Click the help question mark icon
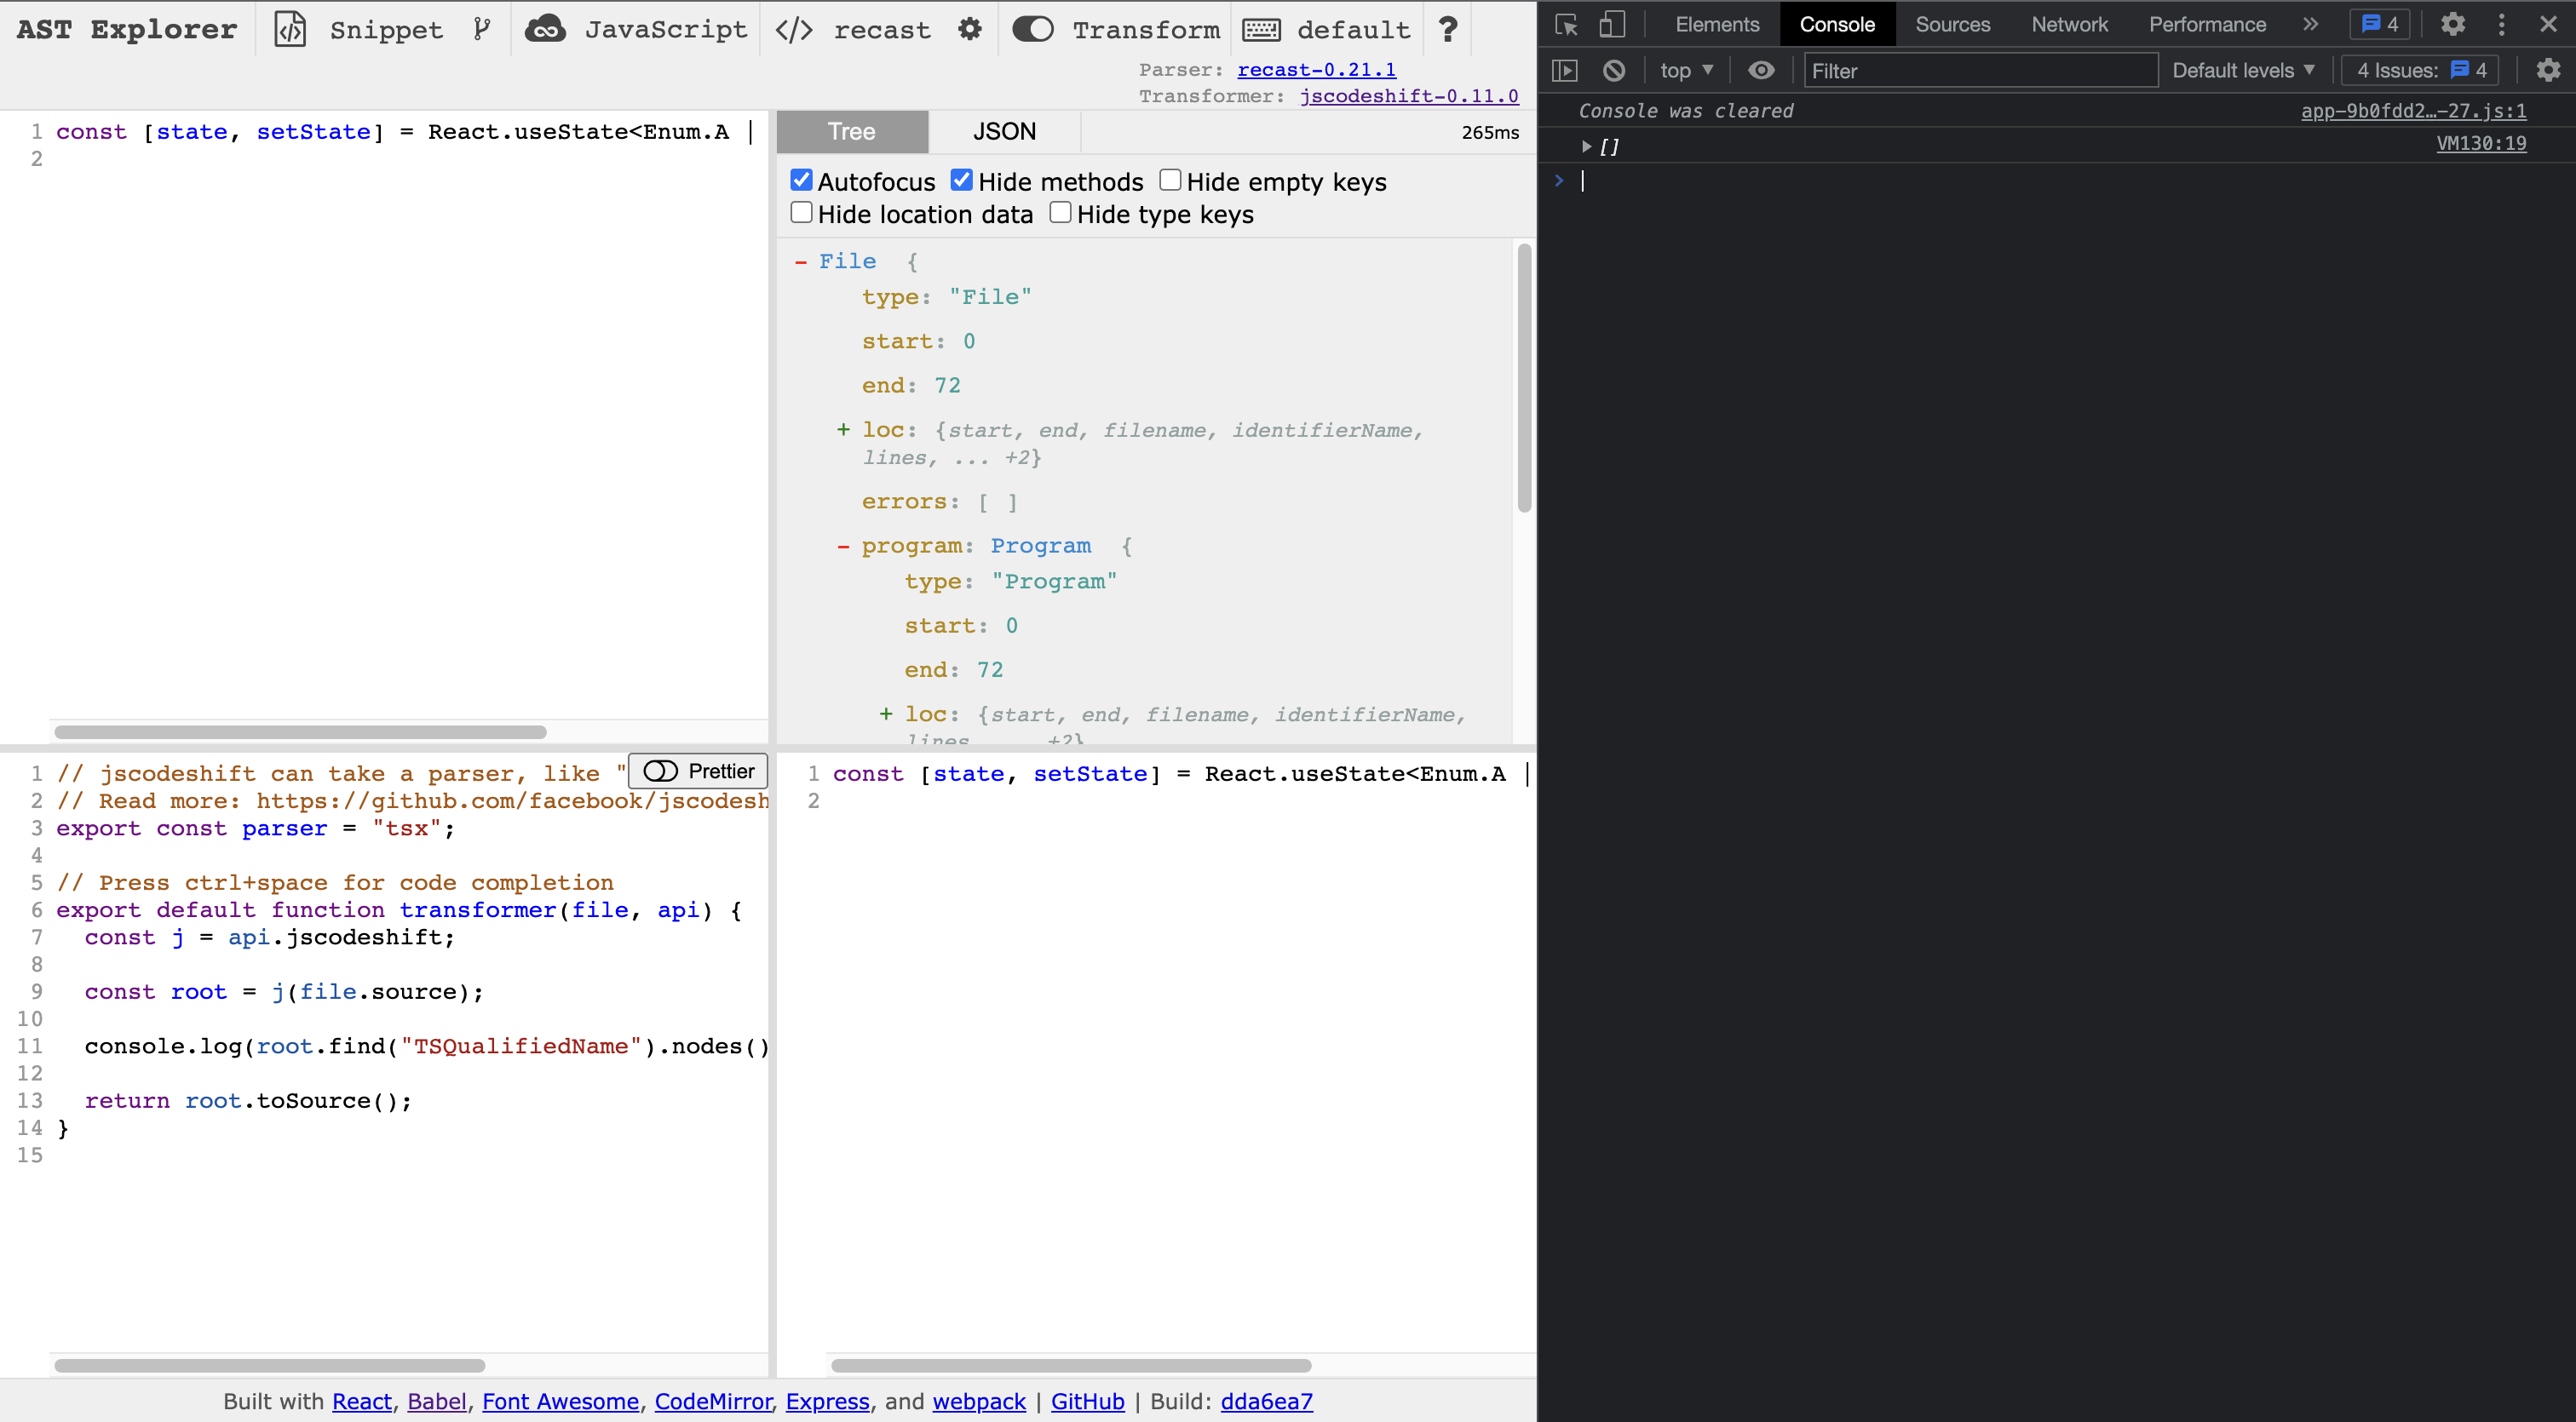This screenshot has height=1422, width=2576. click(x=1447, y=29)
